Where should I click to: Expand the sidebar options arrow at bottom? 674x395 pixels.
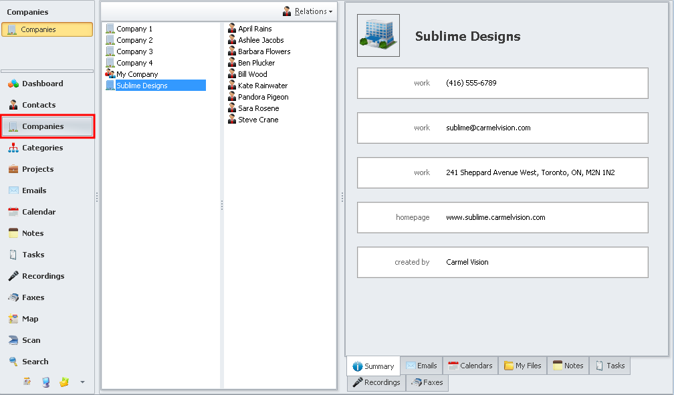coord(82,382)
